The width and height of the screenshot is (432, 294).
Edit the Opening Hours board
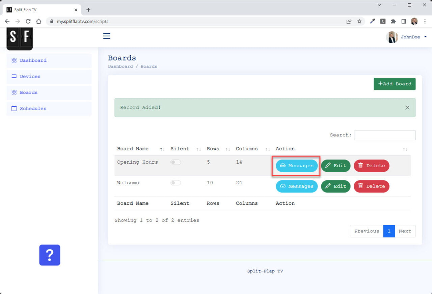[x=335, y=166]
